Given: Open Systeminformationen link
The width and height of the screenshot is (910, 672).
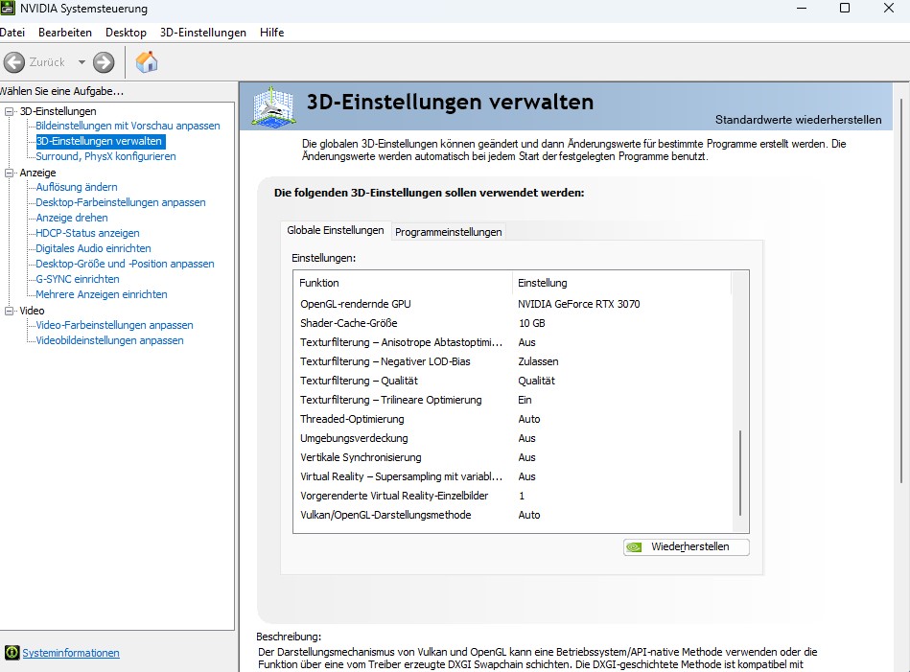Looking at the screenshot, I should click(x=71, y=652).
